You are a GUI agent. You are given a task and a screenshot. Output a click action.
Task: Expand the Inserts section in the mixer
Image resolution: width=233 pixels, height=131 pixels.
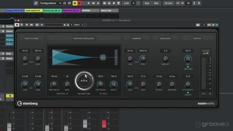click(x=9, y=31)
